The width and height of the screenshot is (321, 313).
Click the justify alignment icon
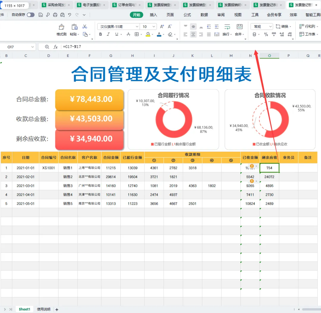click(x=209, y=34)
